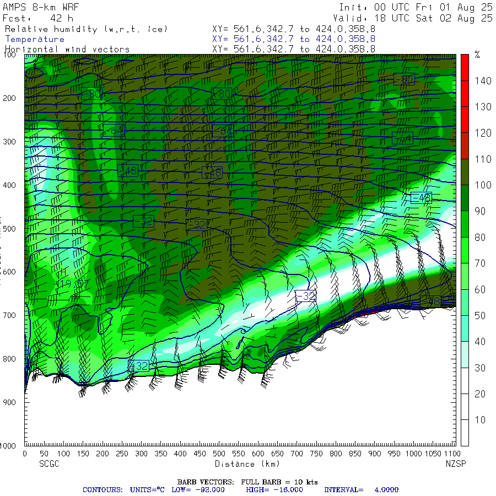Click the colorbar value label "120"
The height and width of the screenshot is (496, 496).
(483, 133)
